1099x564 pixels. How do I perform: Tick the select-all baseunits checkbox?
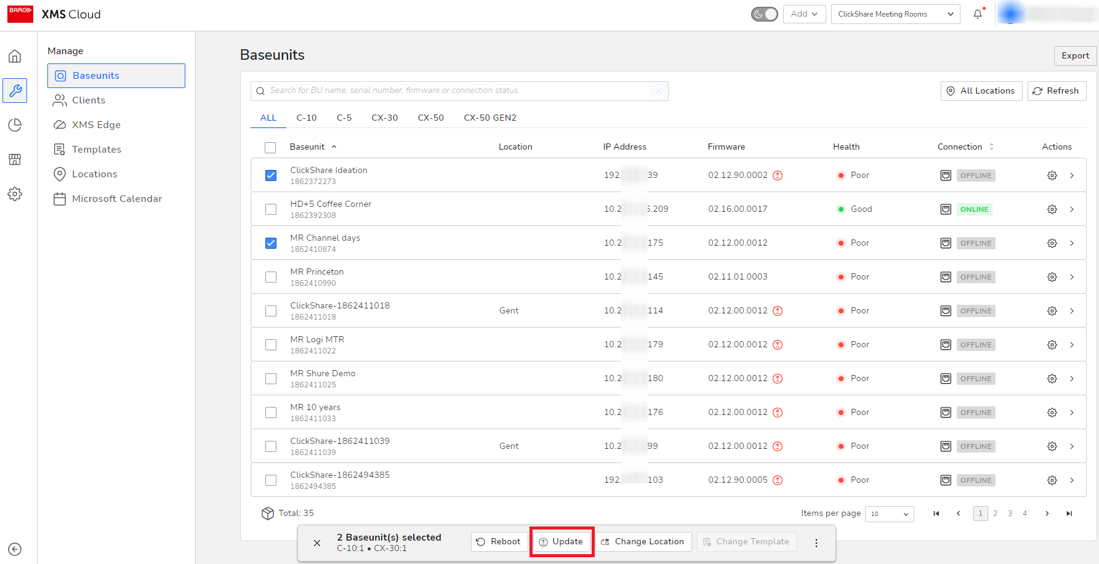[x=270, y=147]
